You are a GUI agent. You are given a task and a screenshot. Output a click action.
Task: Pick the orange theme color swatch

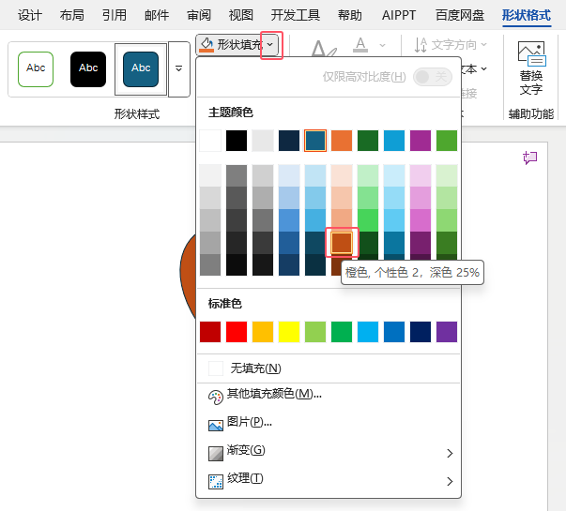pyautogui.click(x=342, y=141)
